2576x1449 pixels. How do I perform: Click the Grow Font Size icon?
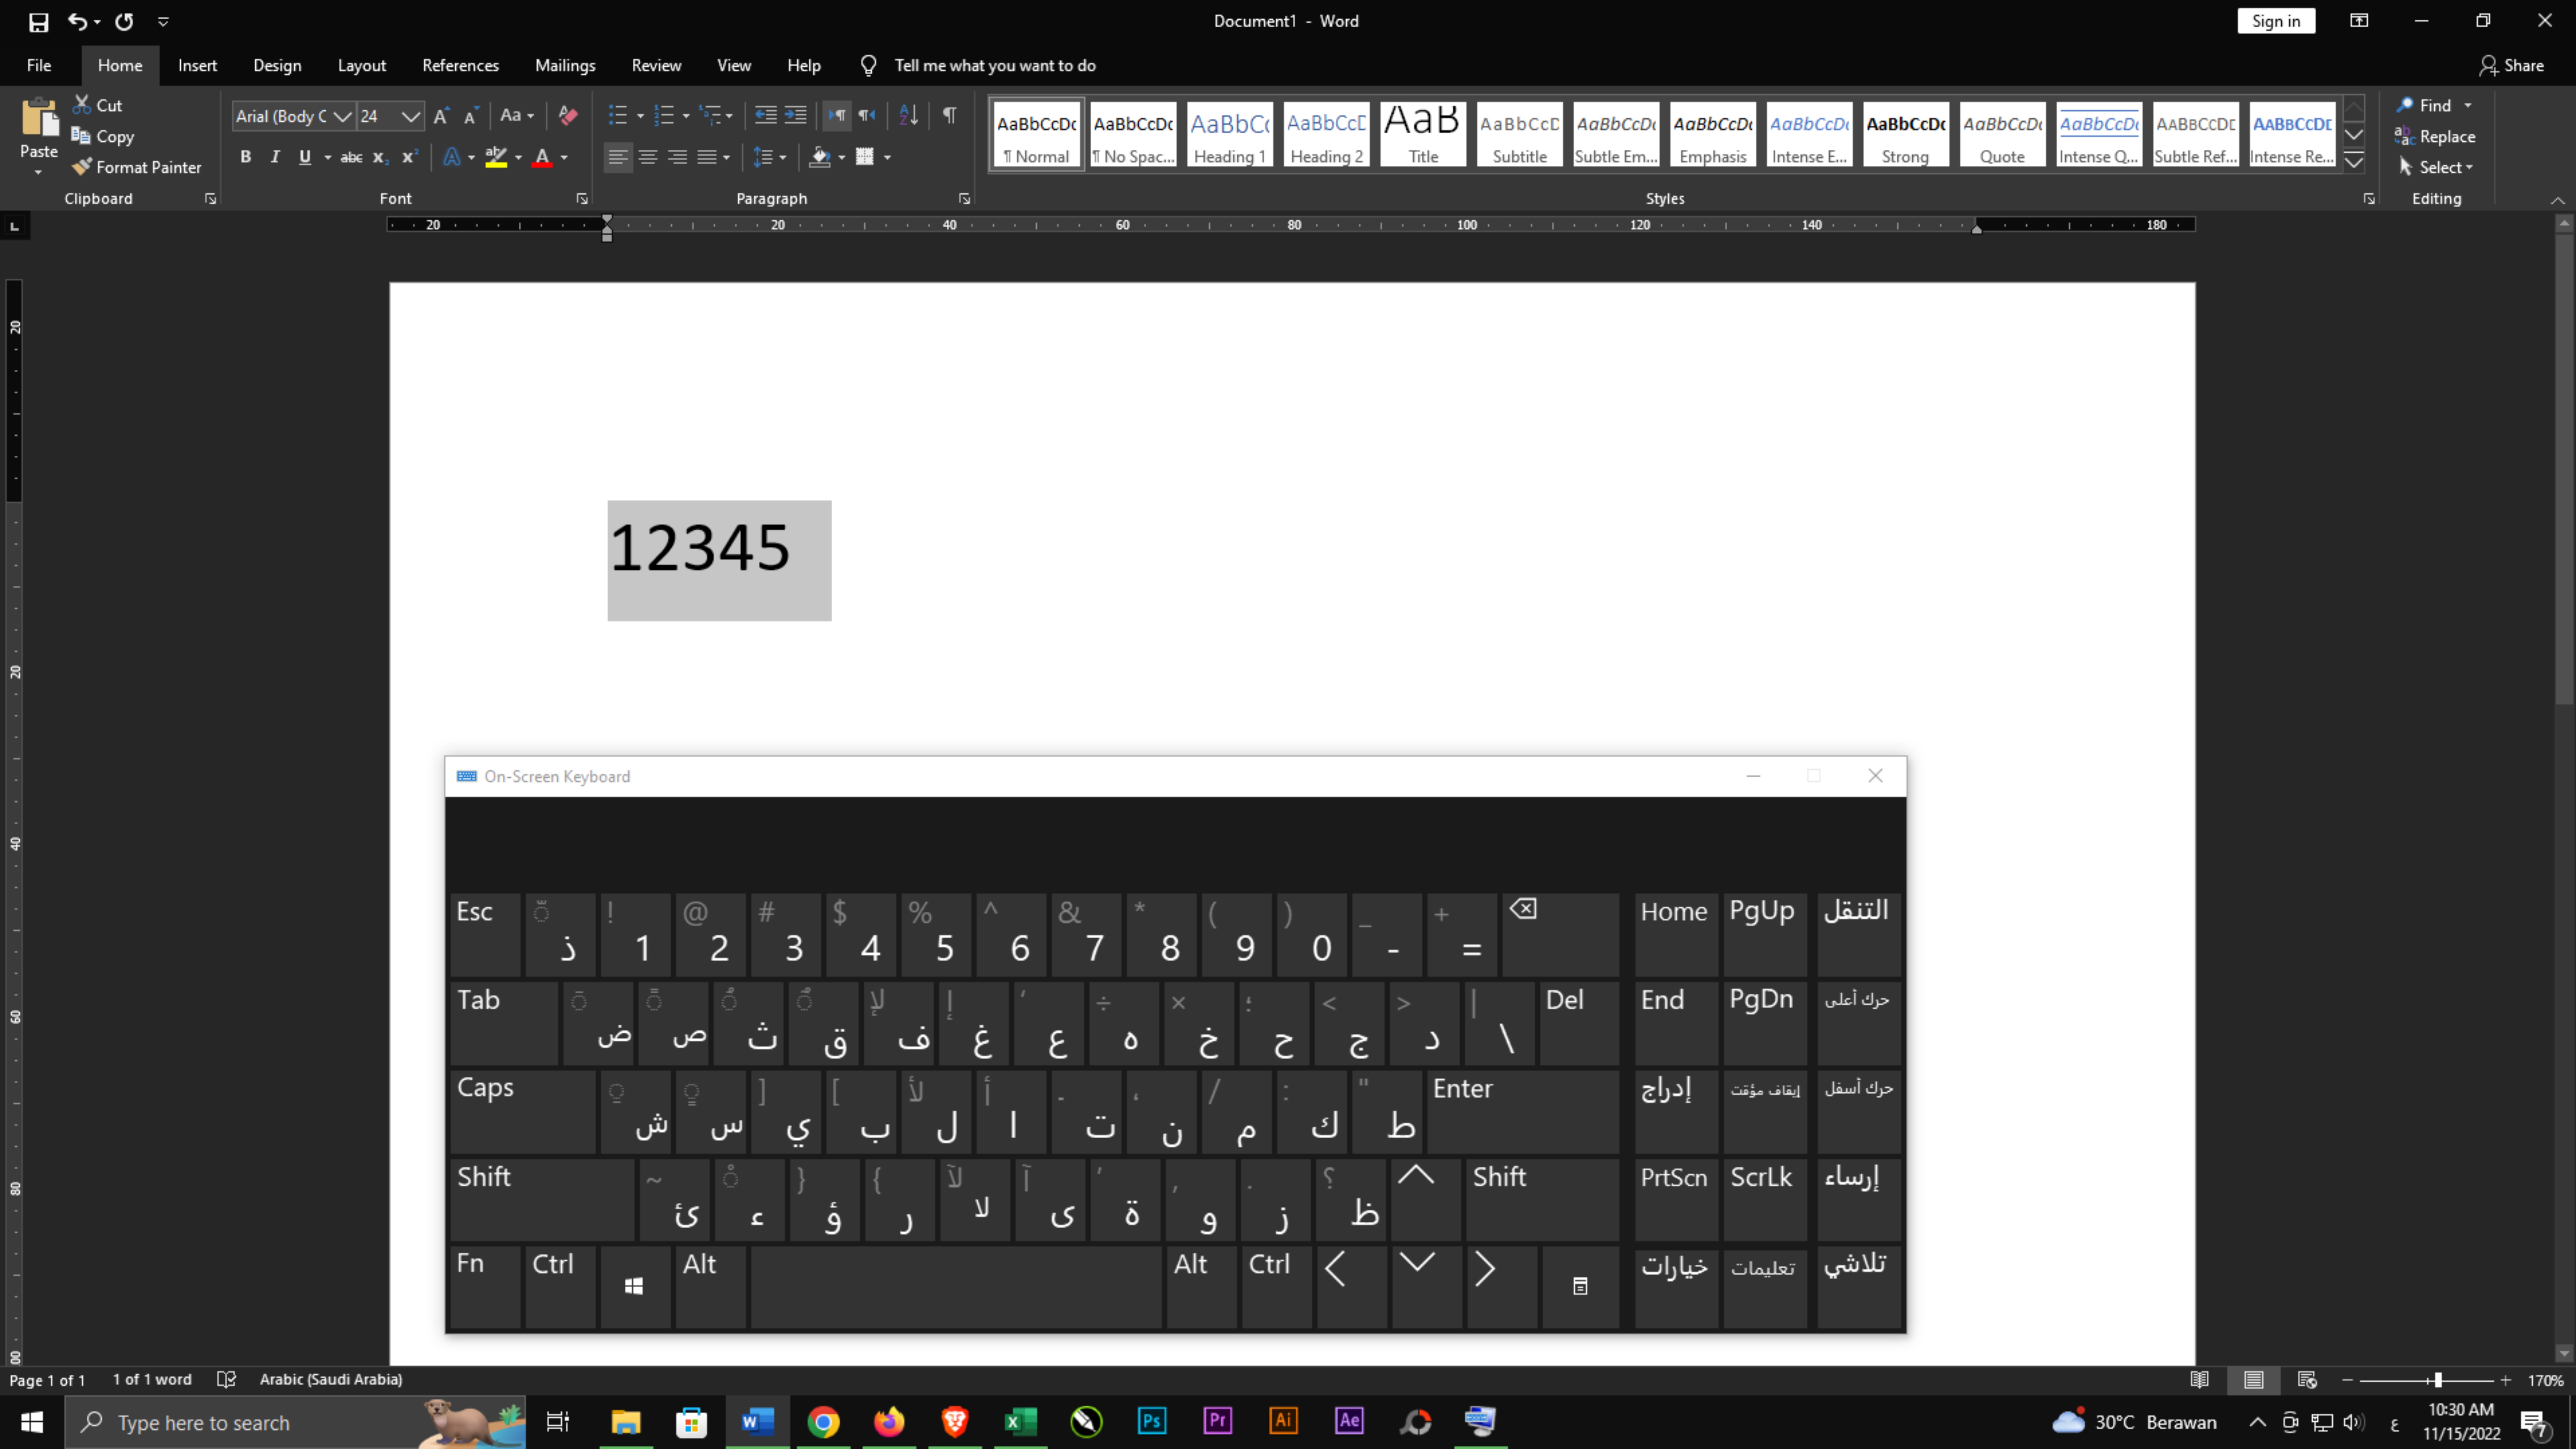click(440, 116)
